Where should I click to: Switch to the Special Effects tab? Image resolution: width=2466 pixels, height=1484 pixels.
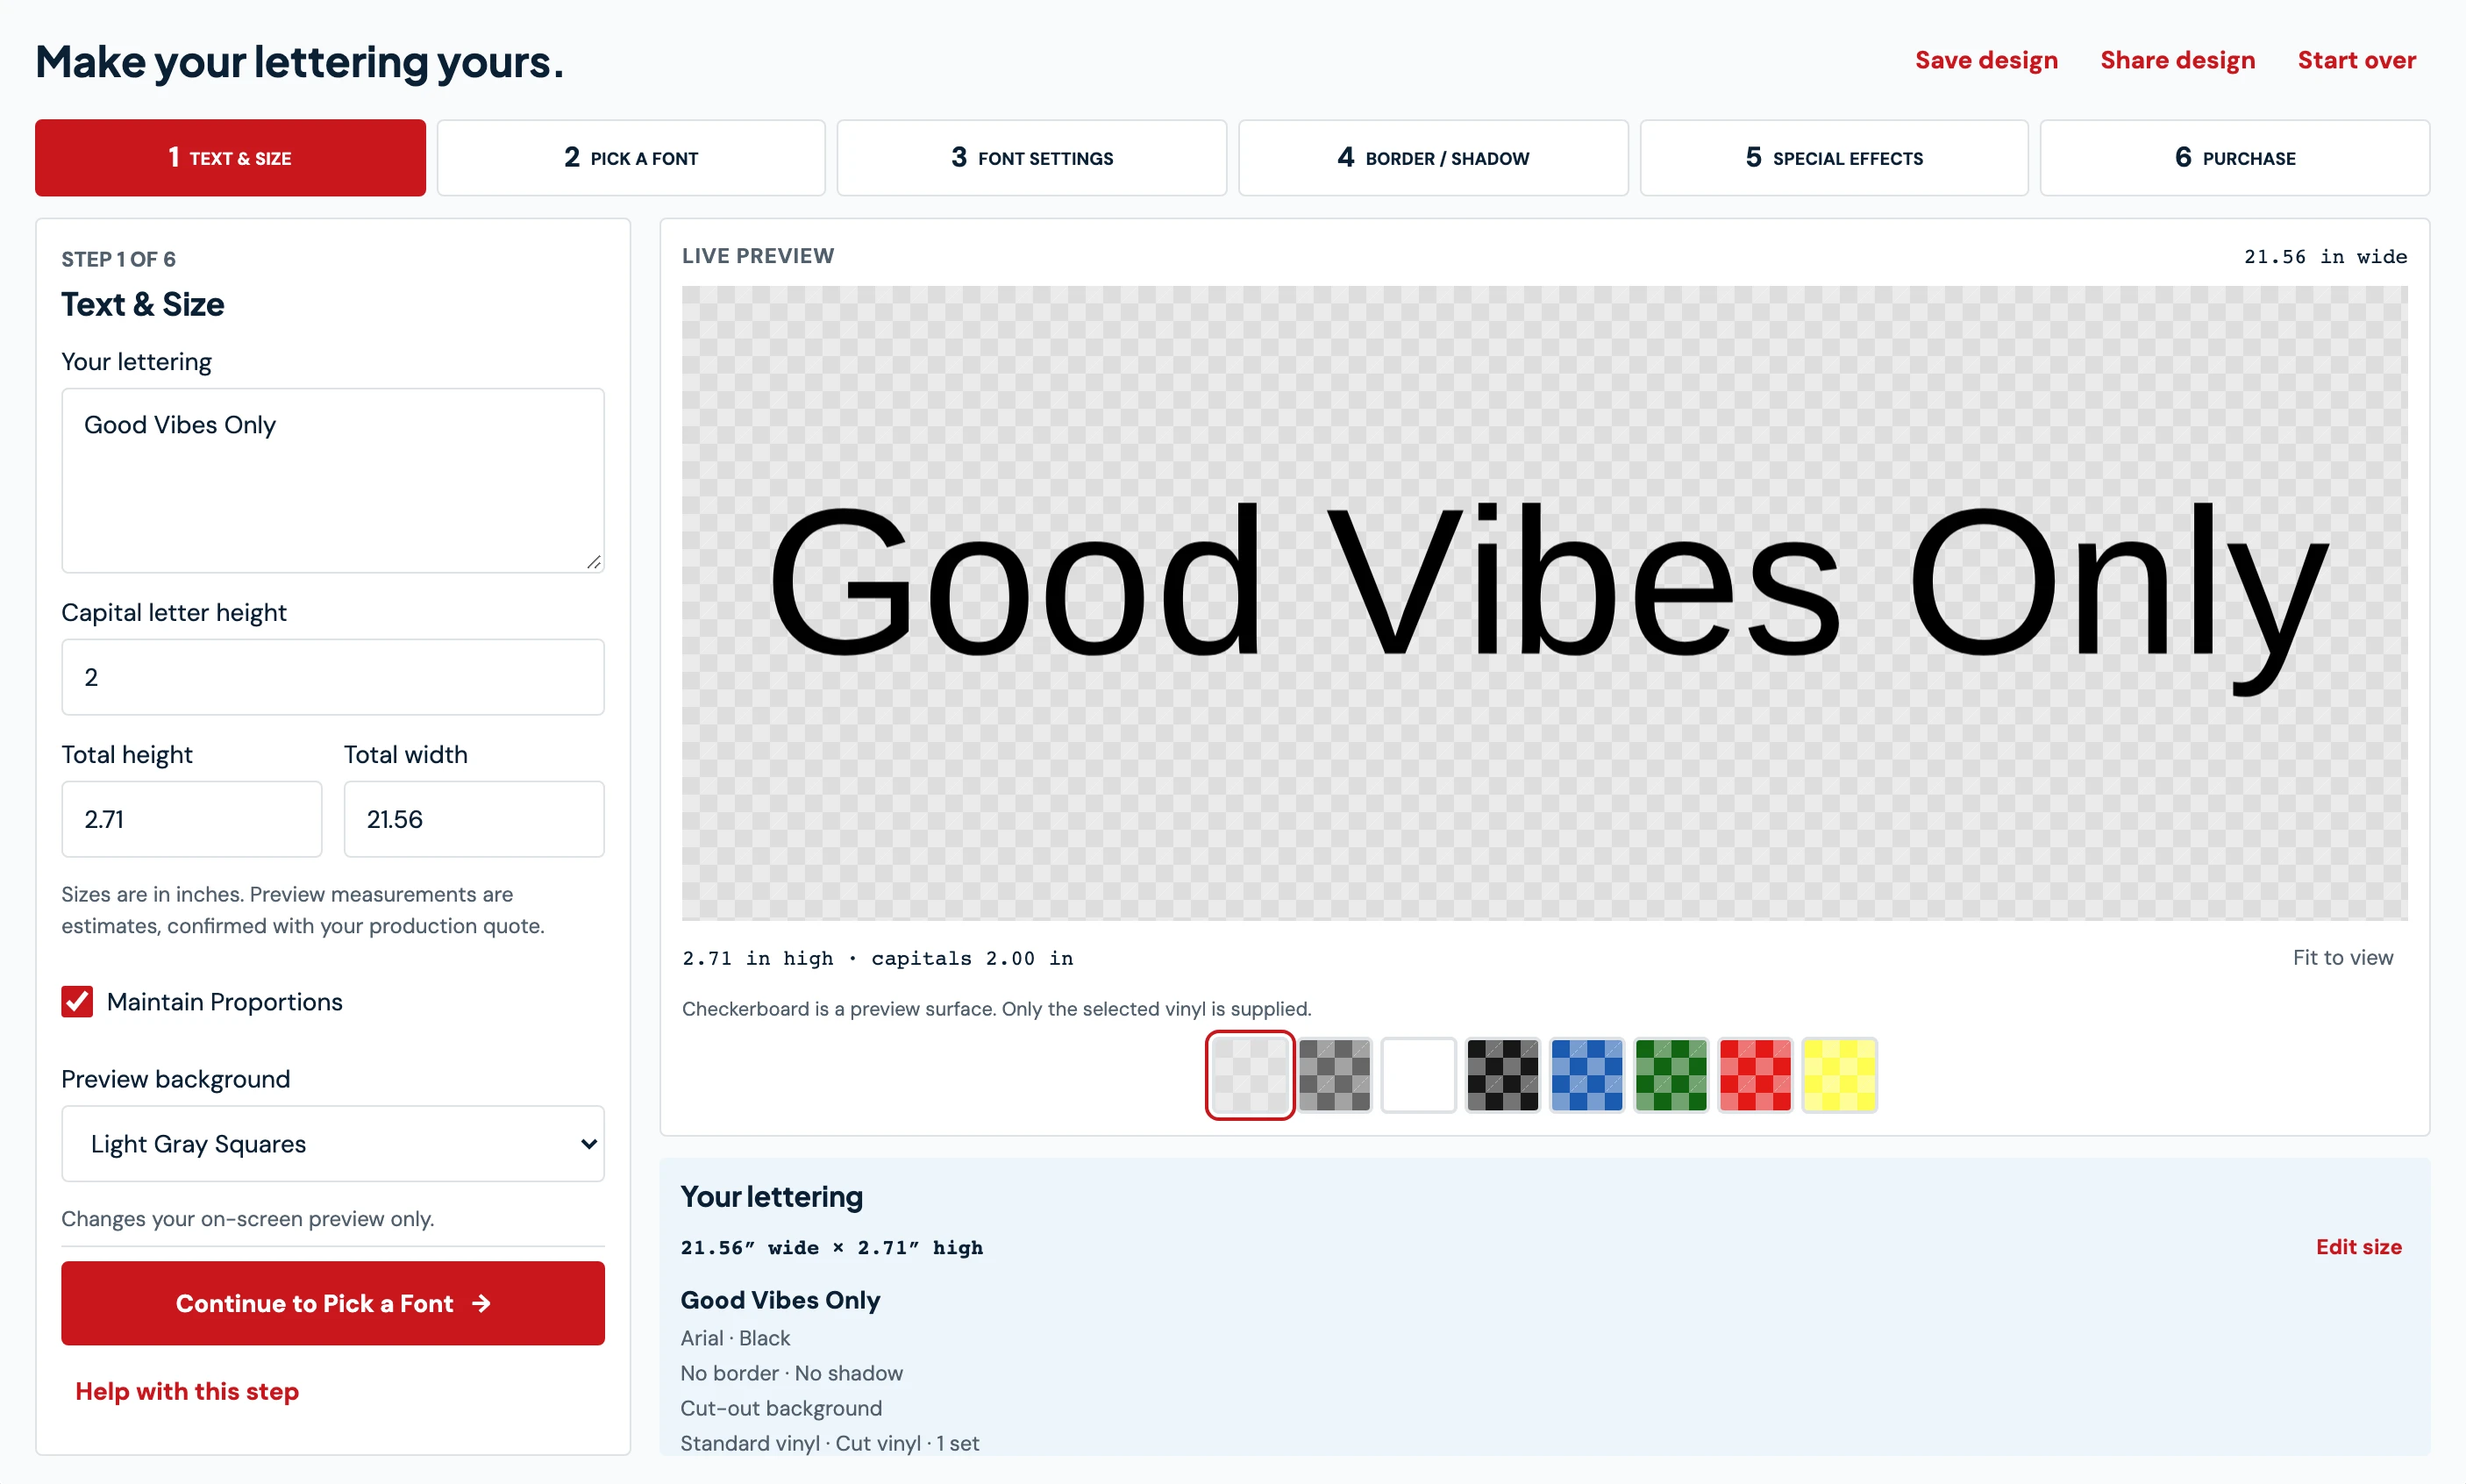[x=1835, y=158]
